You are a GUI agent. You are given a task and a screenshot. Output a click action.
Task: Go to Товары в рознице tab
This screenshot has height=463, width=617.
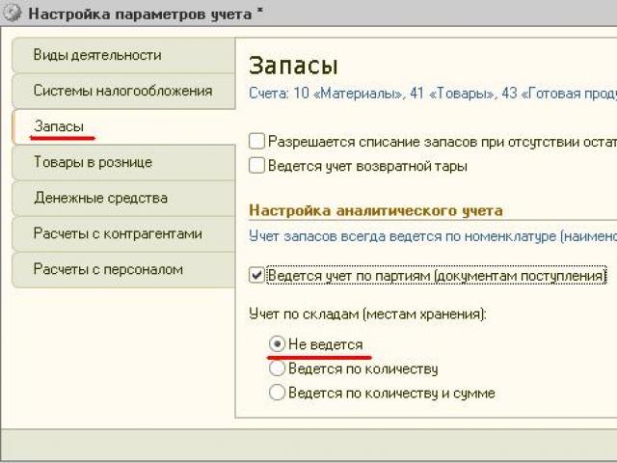[x=93, y=162]
